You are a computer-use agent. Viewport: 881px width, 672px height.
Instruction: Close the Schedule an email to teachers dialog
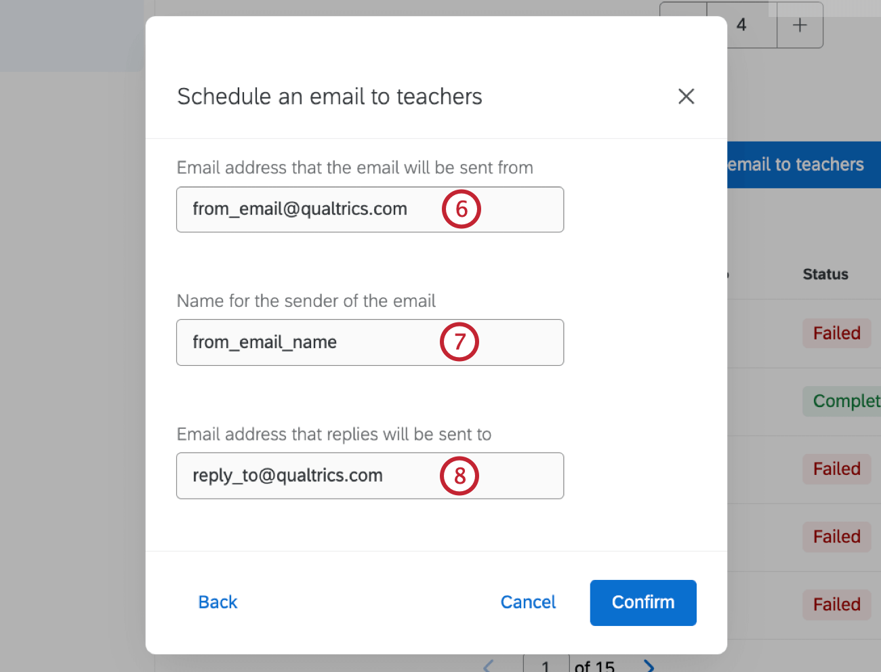point(686,96)
